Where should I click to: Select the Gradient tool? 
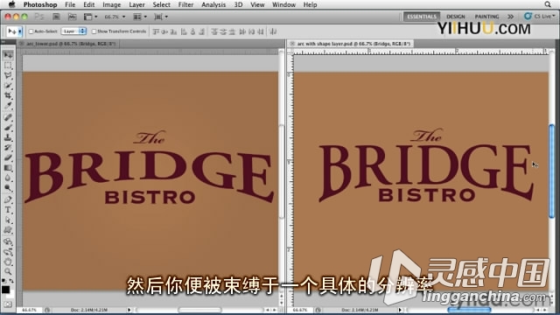(8, 168)
